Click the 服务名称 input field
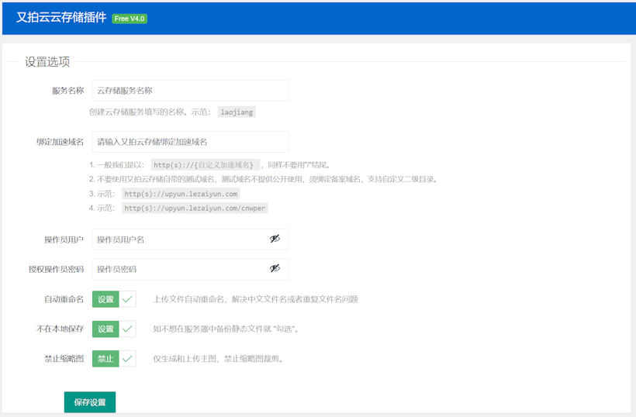Image resolution: width=636 pixels, height=417 pixels. pos(190,91)
